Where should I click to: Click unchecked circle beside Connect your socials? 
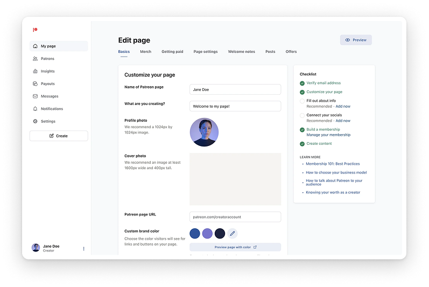(302, 115)
